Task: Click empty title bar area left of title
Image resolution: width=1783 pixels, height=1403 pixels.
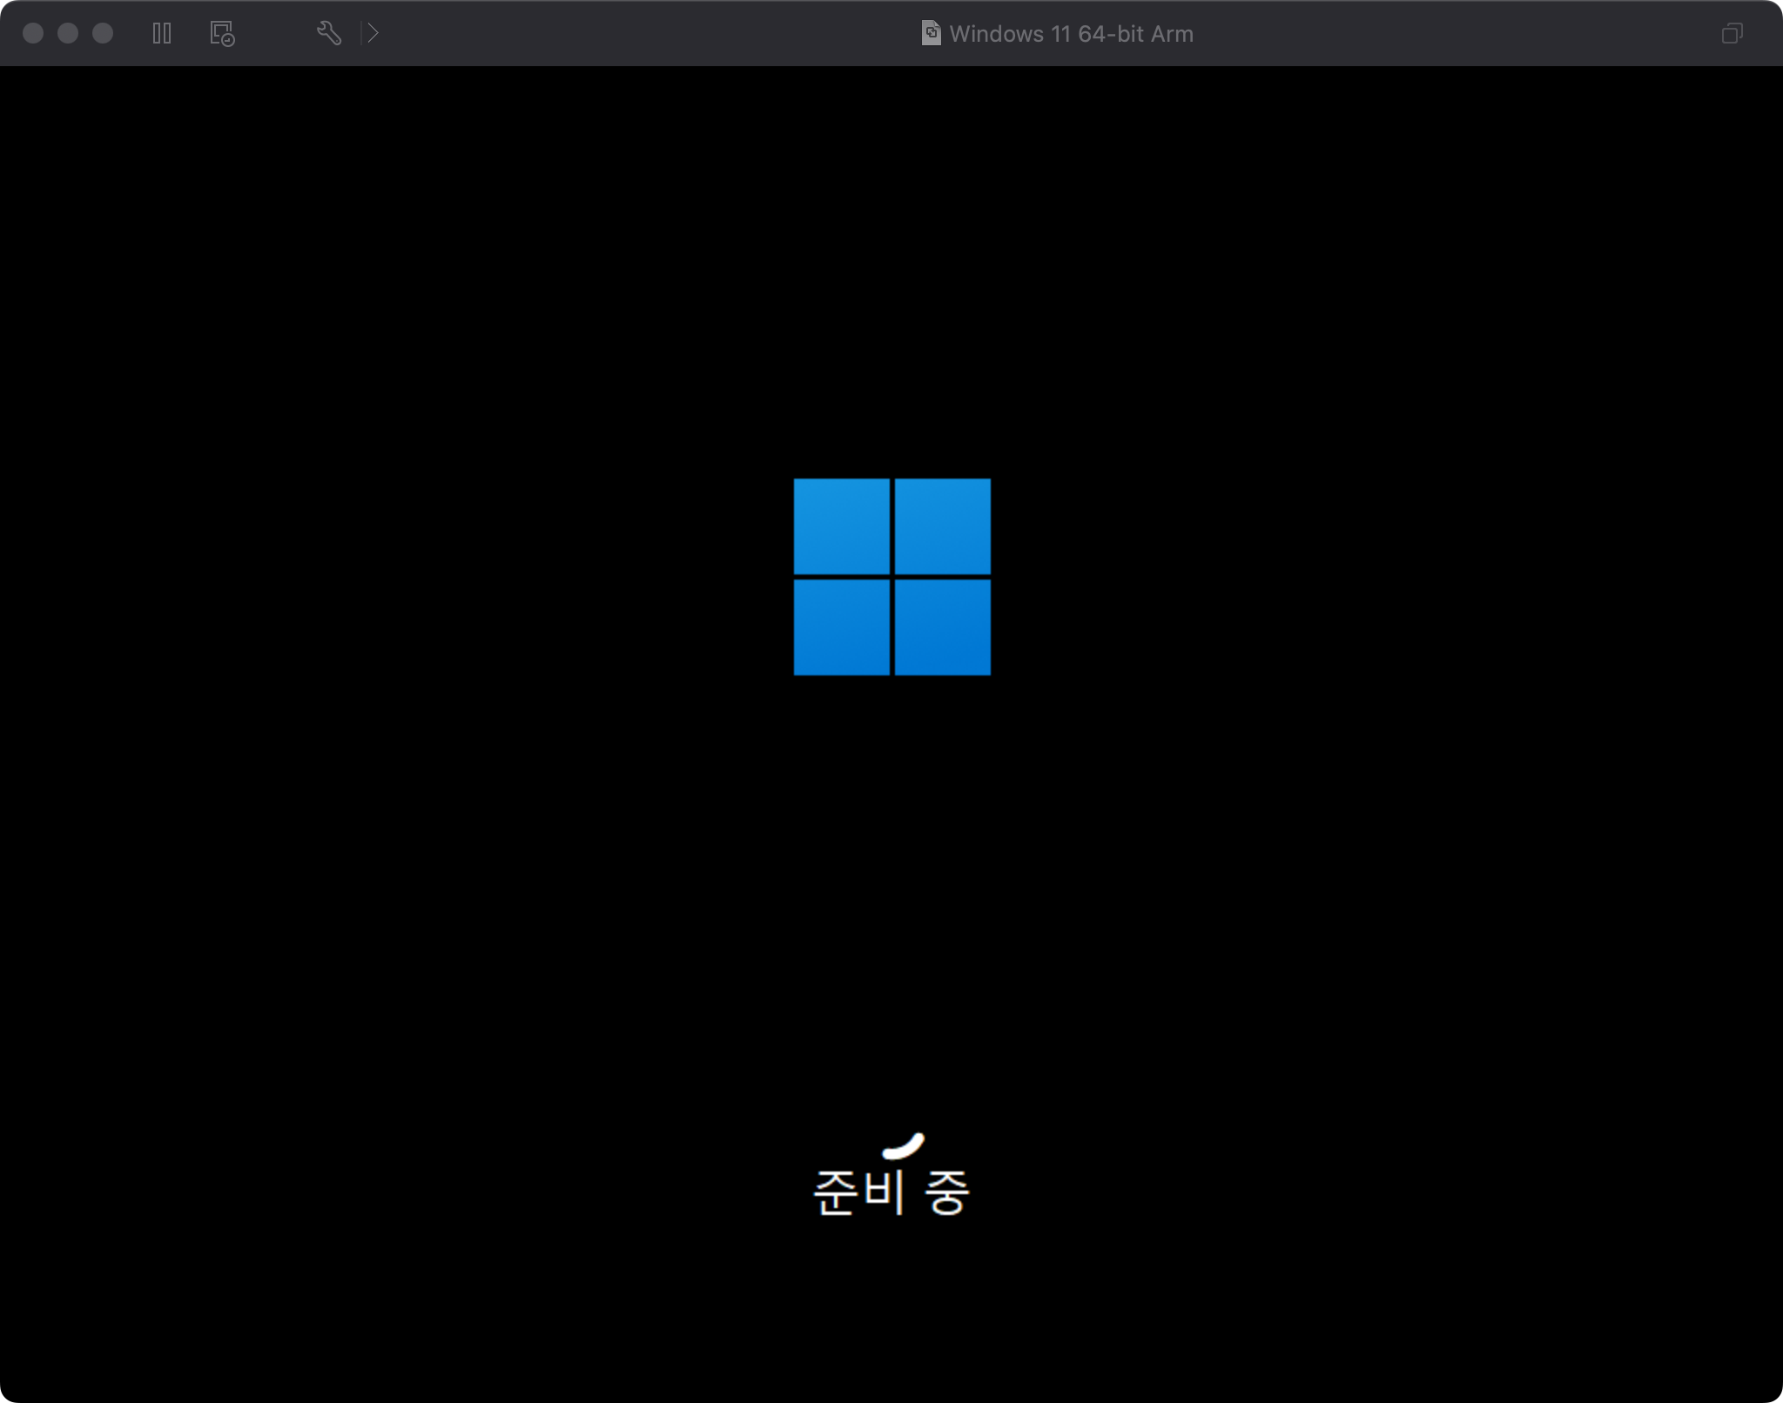Action: (x=653, y=34)
